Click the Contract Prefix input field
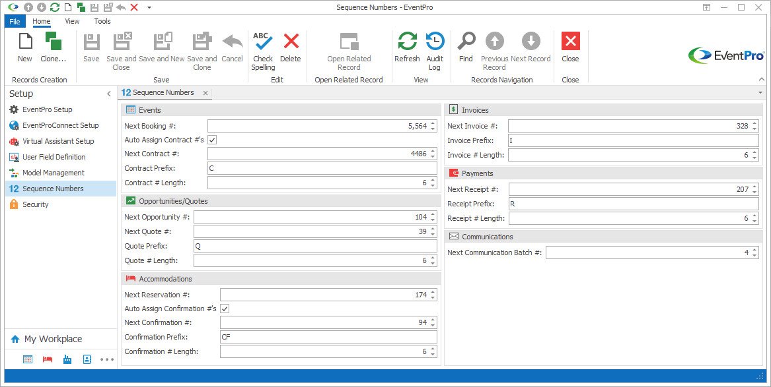 (322, 168)
